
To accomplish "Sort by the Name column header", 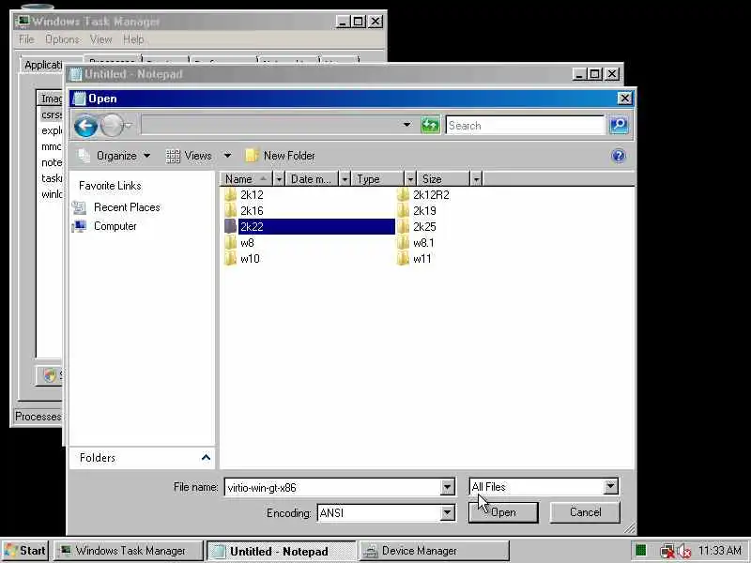I will point(246,179).
